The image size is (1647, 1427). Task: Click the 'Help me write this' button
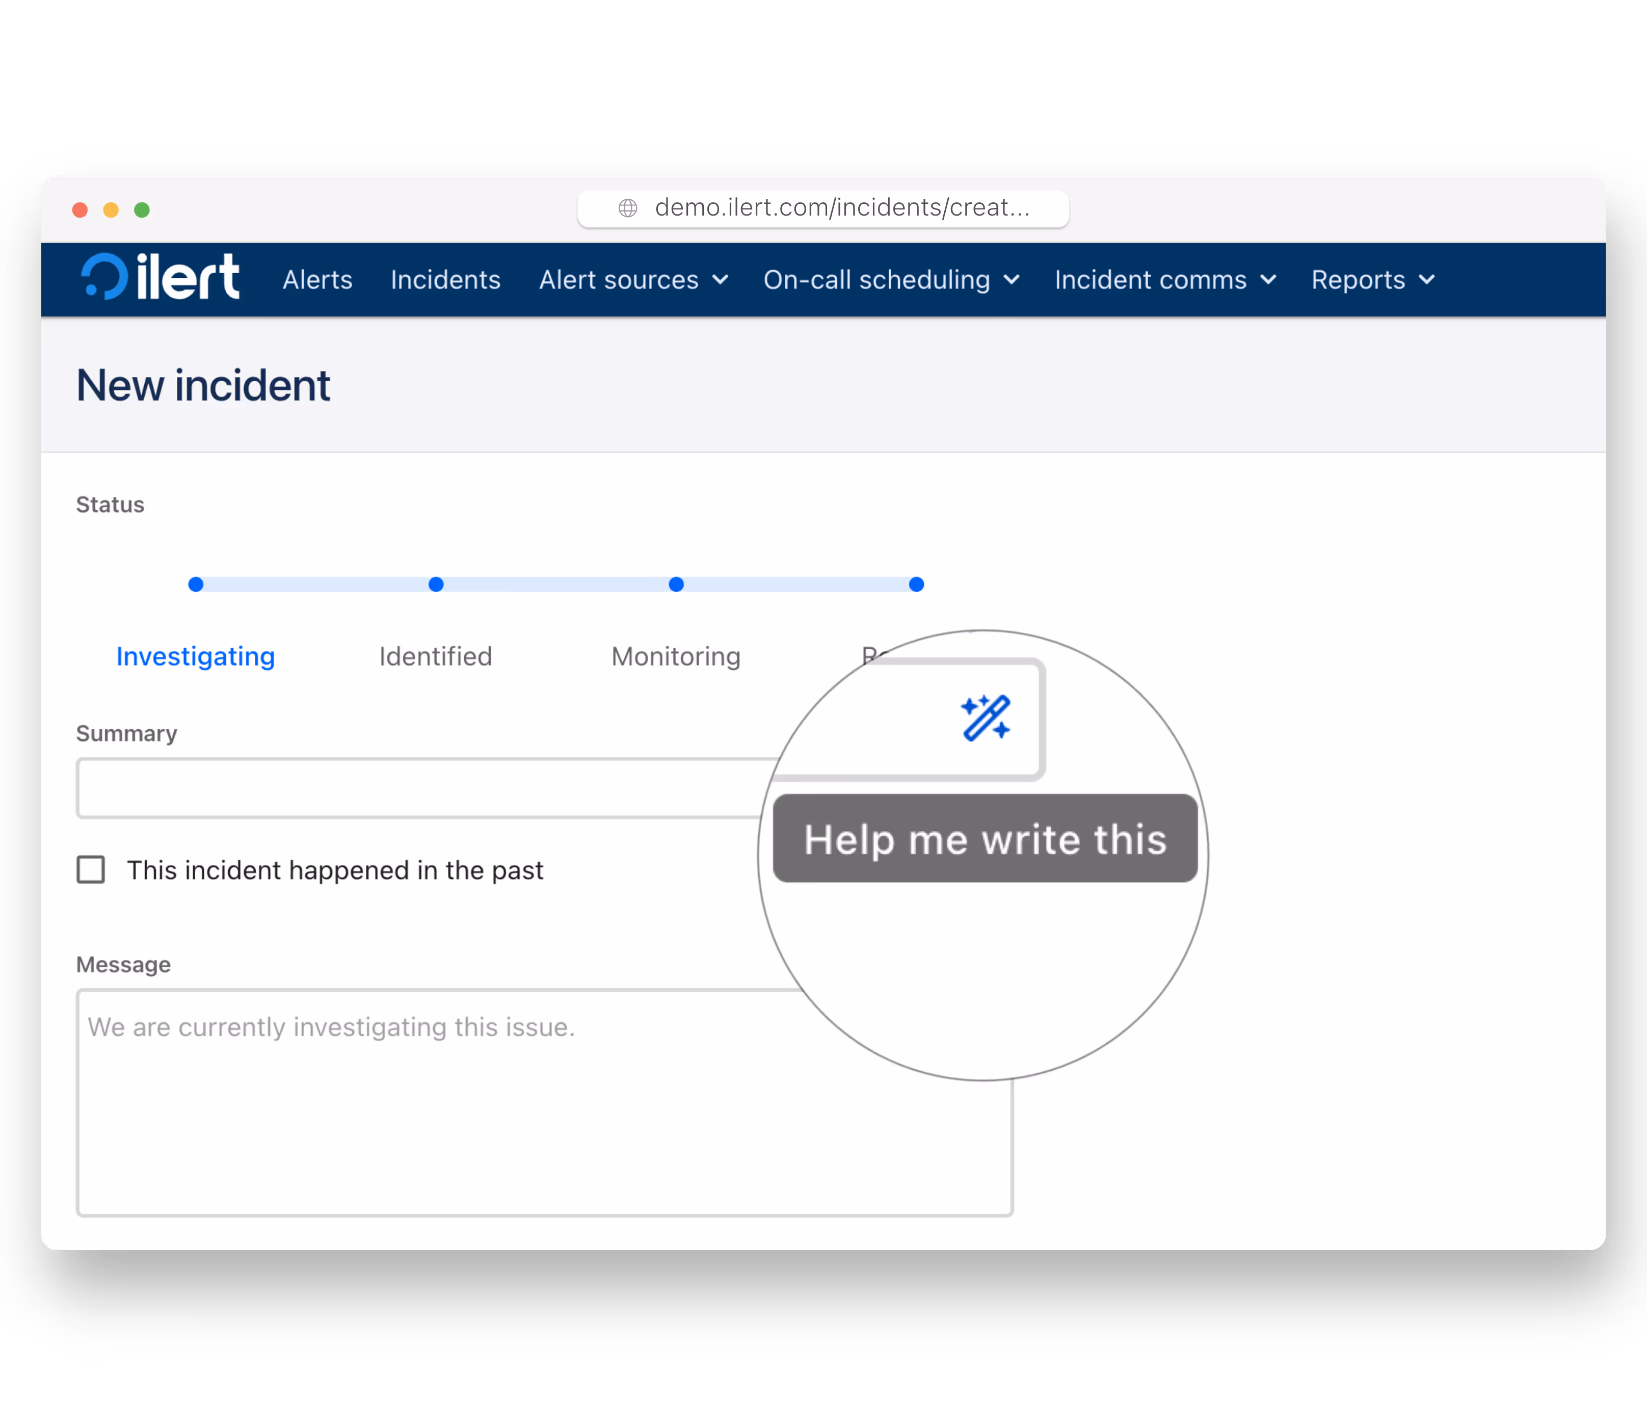[x=985, y=838]
